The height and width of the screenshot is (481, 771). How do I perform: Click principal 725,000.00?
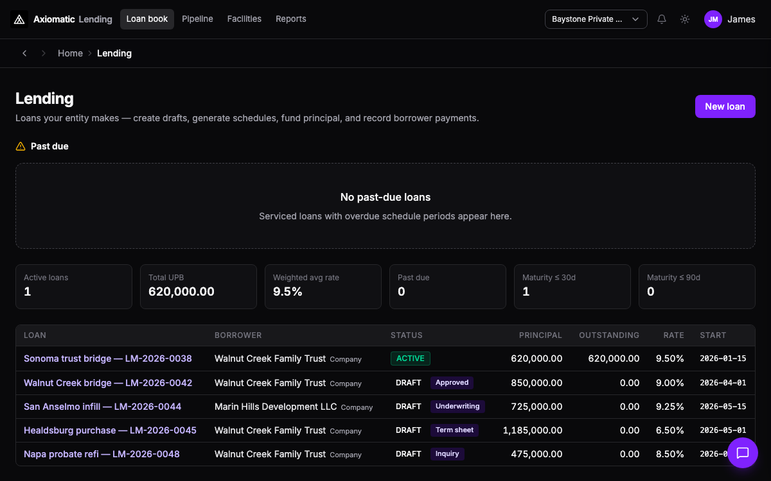[536, 407]
